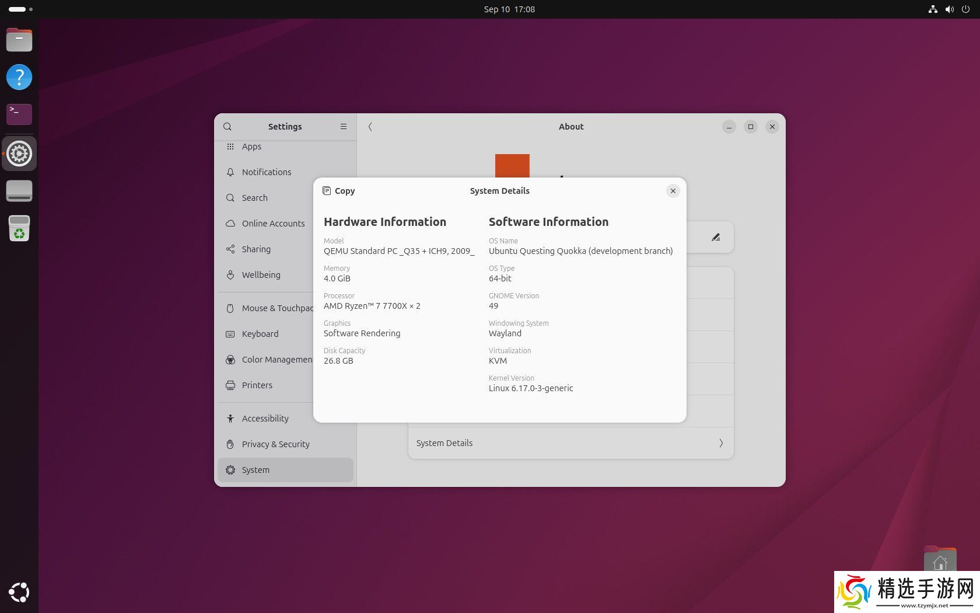The height and width of the screenshot is (613, 980).
Task: Select Sharing in the sidebar
Action: (256, 249)
